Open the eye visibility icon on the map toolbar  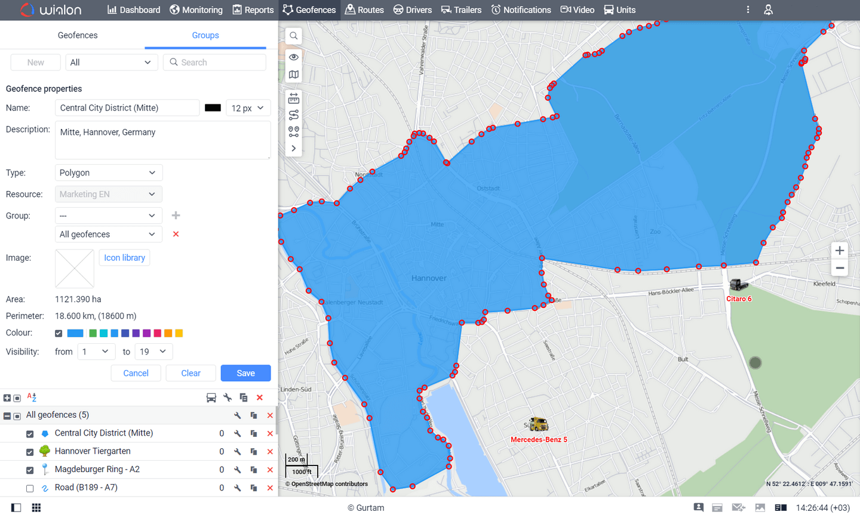click(x=293, y=56)
